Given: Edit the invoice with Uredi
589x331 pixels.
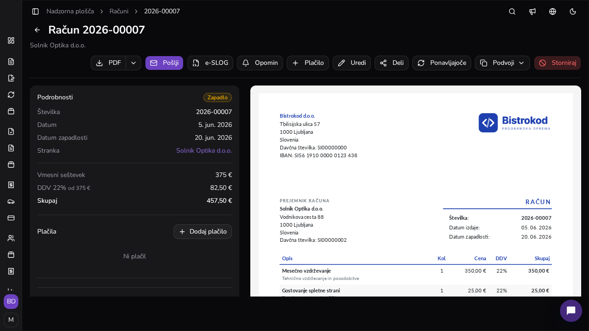Looking at the screenshot, I should pyautogui.click(x=352, y=63).
